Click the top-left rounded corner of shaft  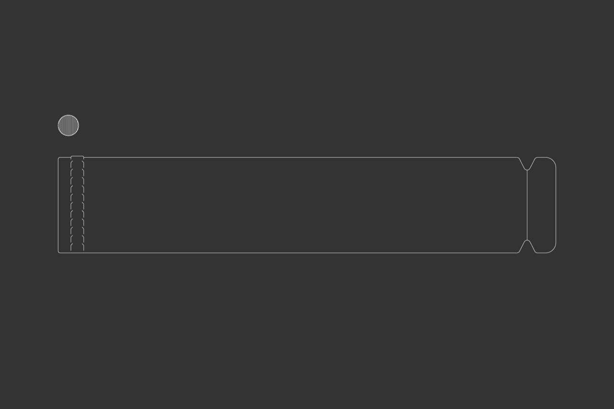59,158
